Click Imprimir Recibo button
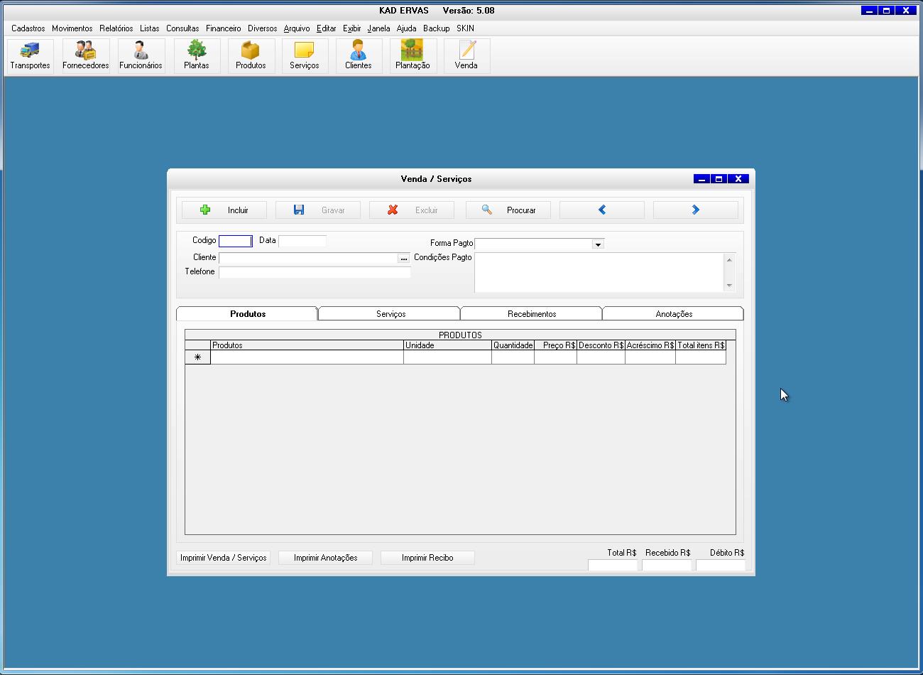 [x=427, y=558]
